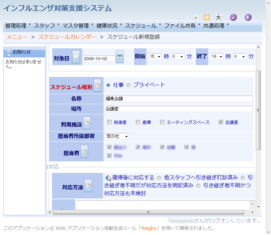The height and width of the screenshot is (235, 271).
Task: Open the calendar picker for 対象日
Action: point(119,56)
